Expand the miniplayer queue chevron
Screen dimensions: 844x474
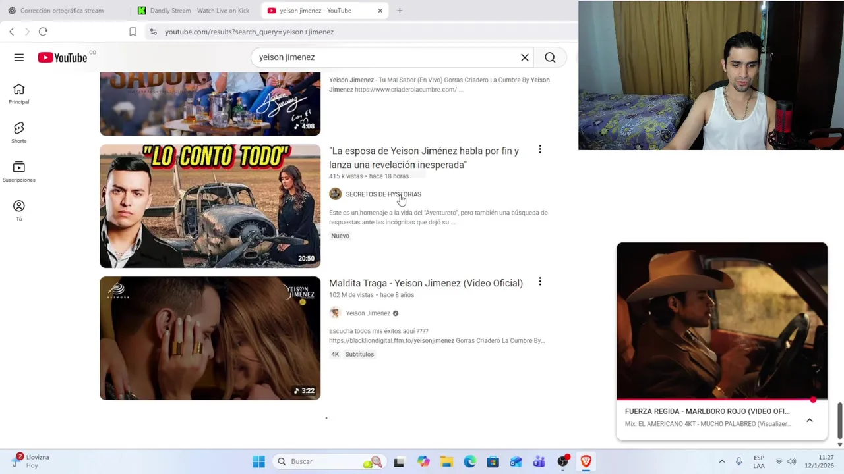pos(810,420)
